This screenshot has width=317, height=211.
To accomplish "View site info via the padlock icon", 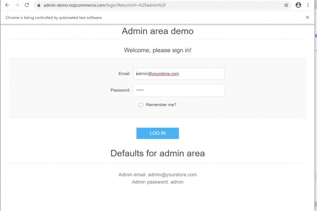I will click(x=39, y=5).
